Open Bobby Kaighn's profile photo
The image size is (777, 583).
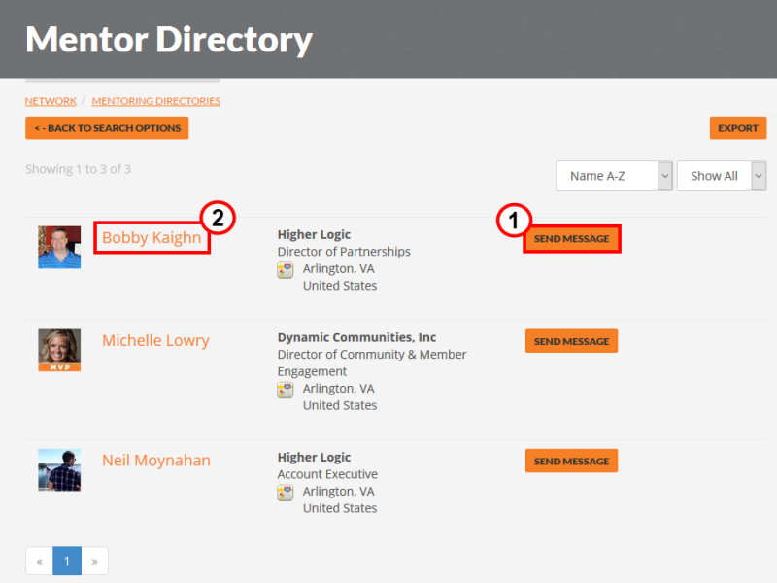click(59, 248)
